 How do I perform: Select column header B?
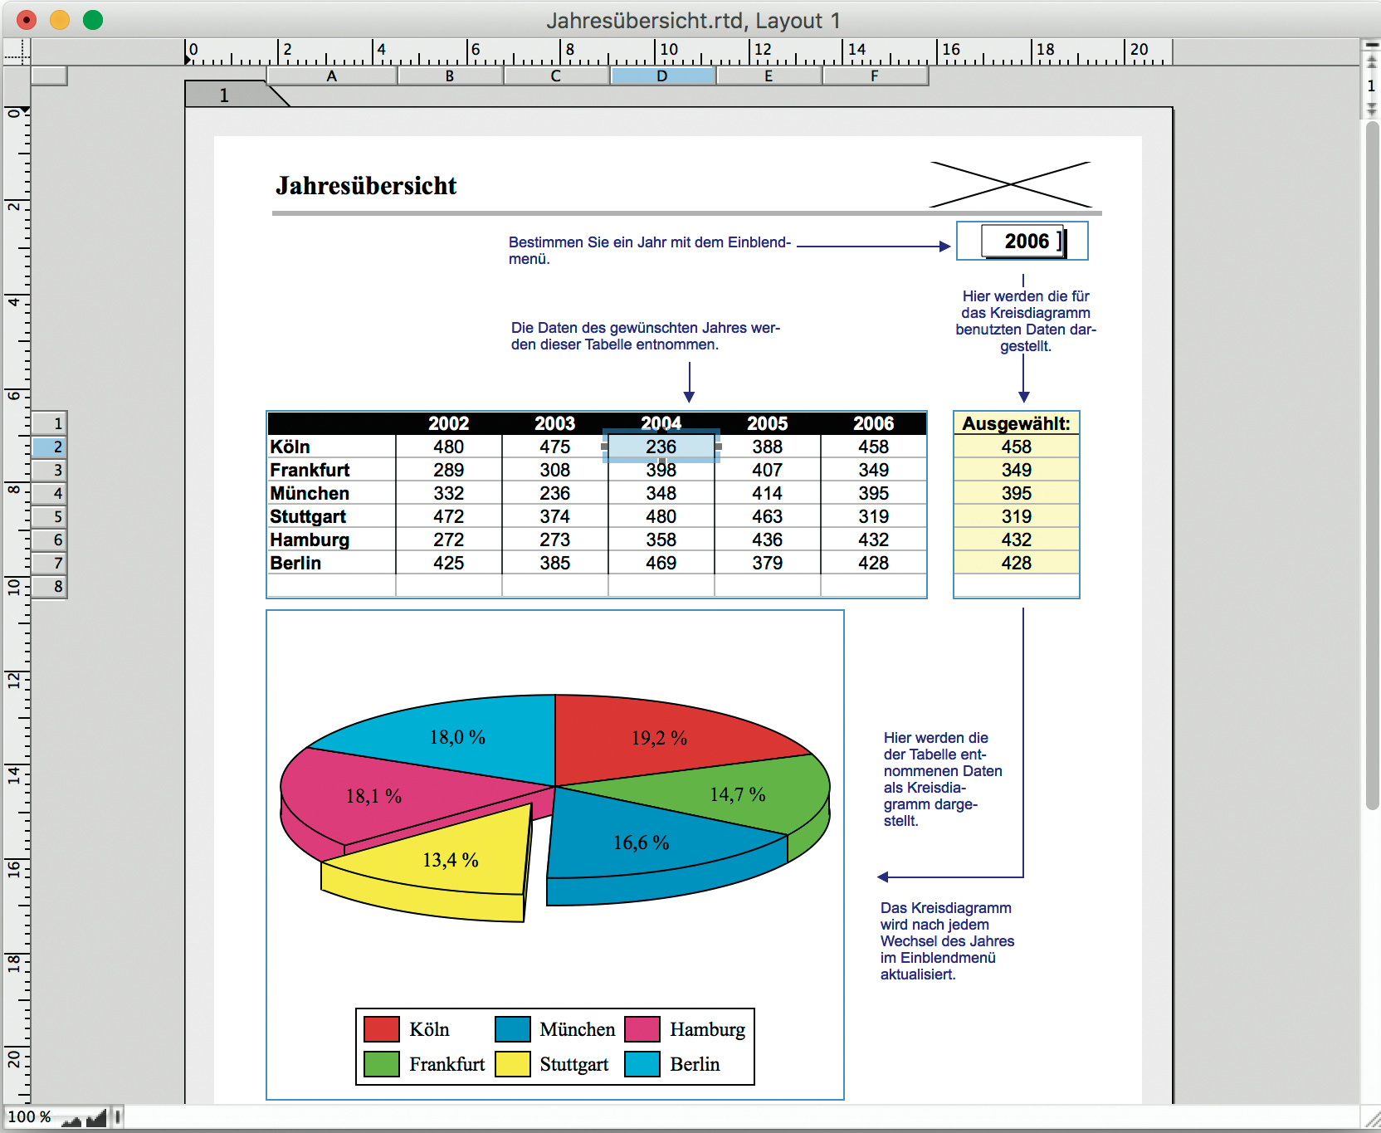point(450,76)
